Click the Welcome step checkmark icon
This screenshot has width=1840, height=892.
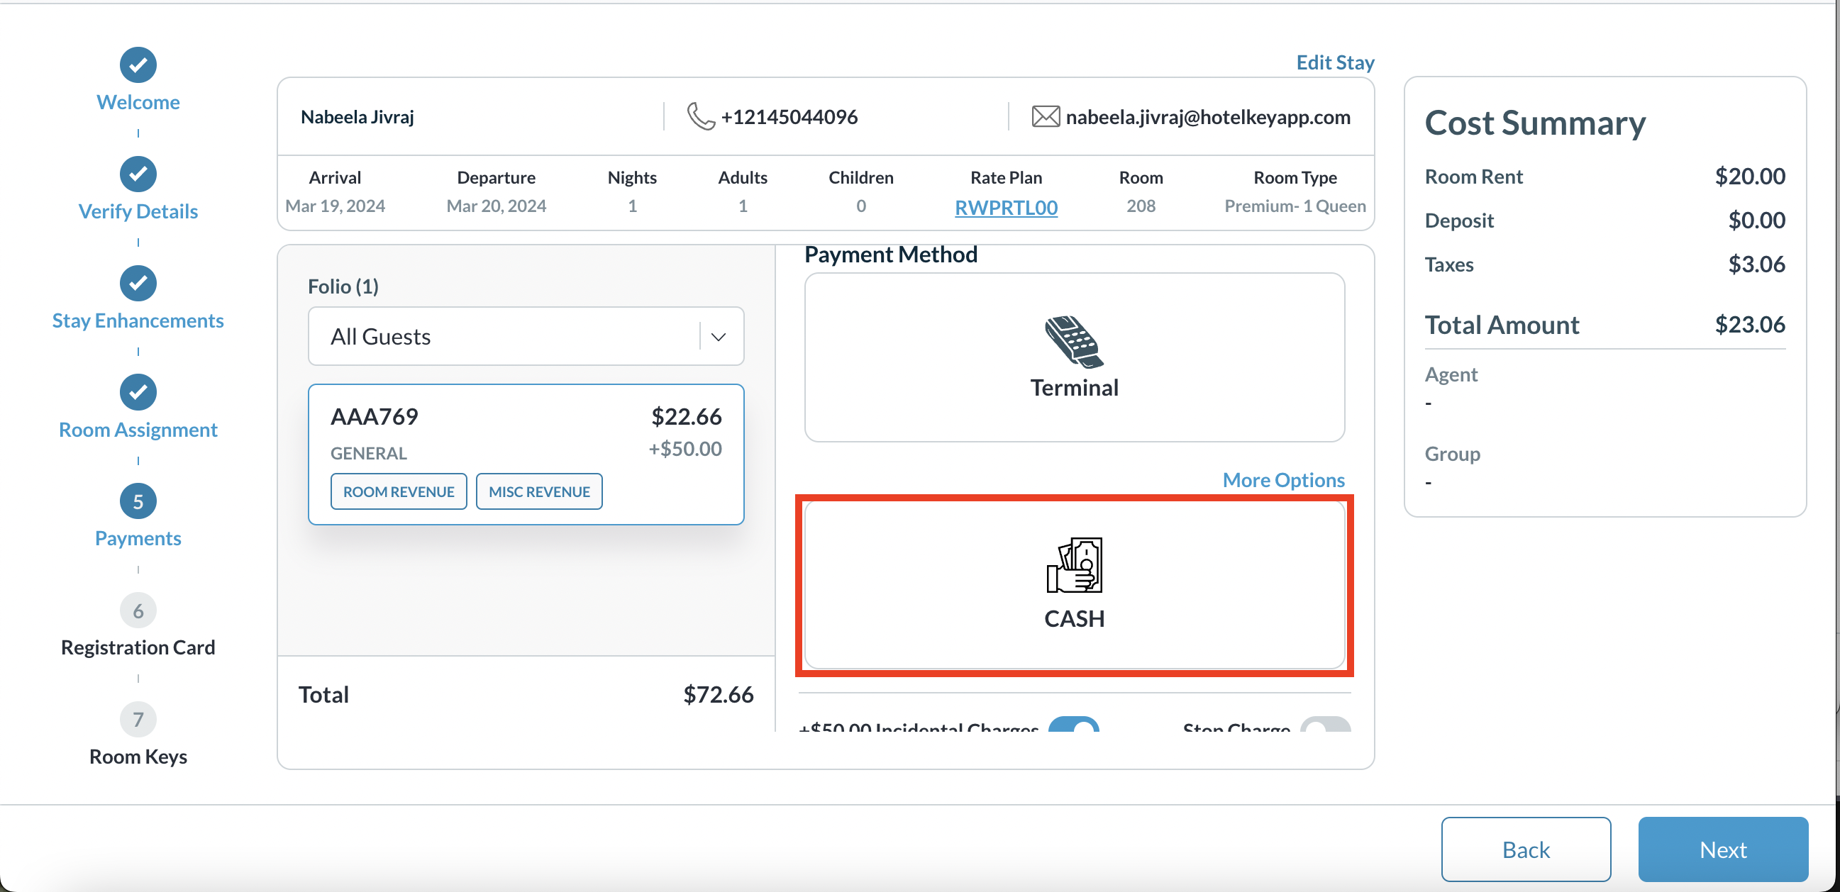pyautogui.click(x=138, y=65)
